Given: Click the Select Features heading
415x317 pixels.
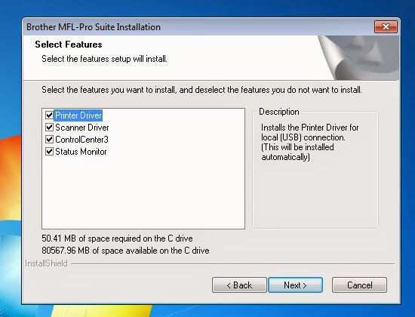Looking at the screenshot, I should 69,45.
